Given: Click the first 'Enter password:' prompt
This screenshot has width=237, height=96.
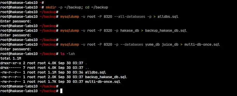Looking at the screenshot, I should click(x=16, y=21).
